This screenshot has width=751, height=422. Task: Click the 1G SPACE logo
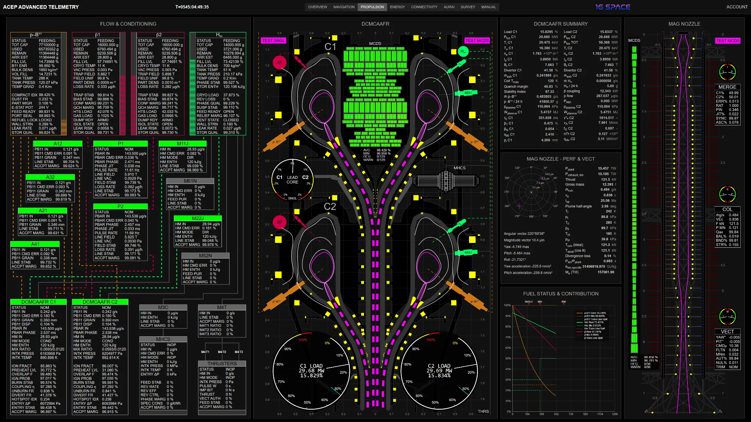pos(613,7)
